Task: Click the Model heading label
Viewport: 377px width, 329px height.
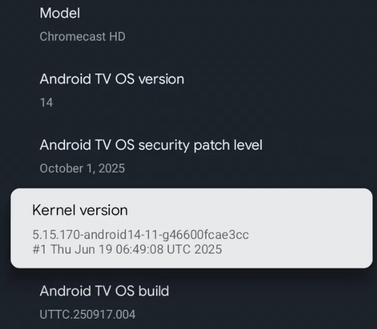Action: pyautogui.click(x=60, y=13)
